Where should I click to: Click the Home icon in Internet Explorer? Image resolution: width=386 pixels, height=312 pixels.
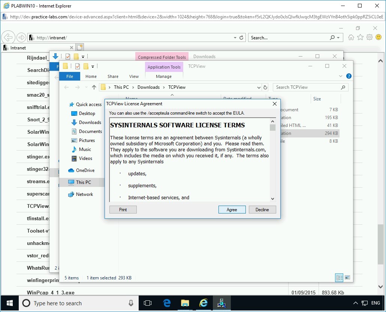351,37
